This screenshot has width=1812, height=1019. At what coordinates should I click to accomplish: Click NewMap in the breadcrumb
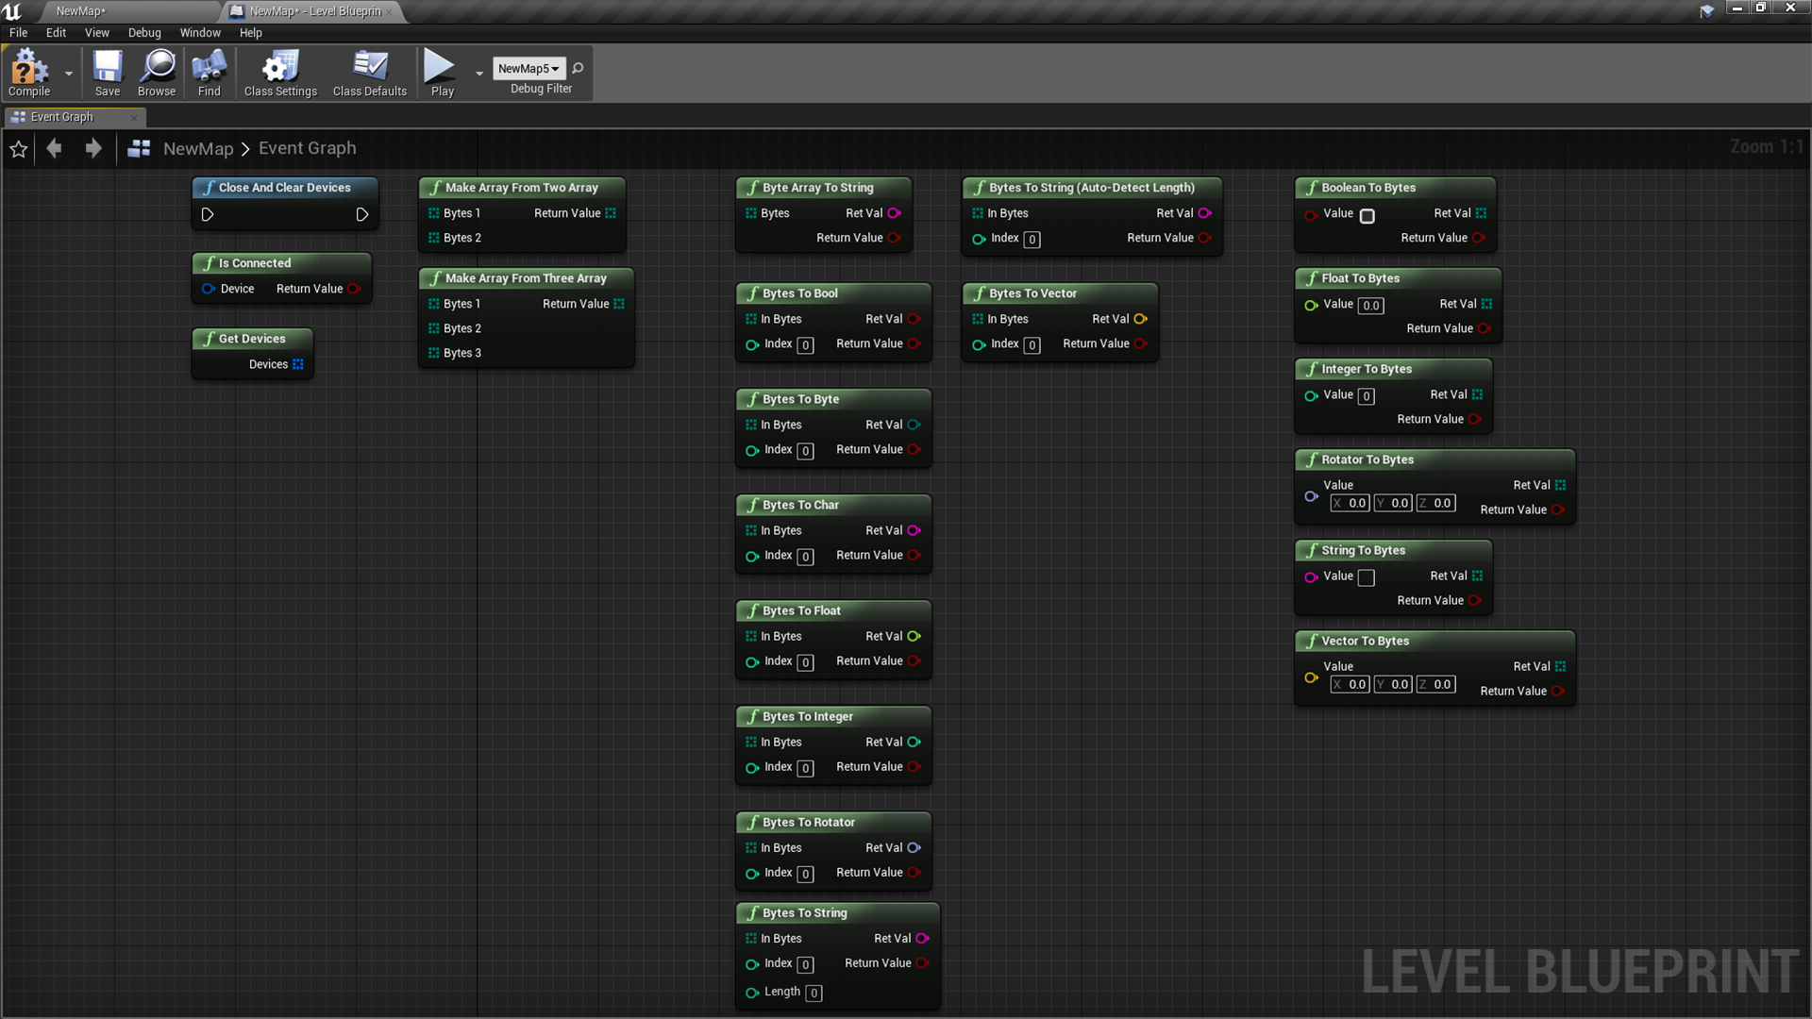coord(198,149)
